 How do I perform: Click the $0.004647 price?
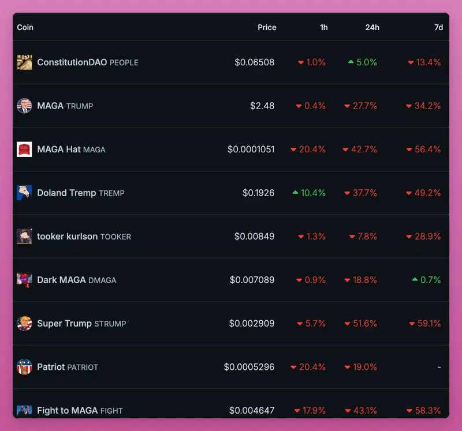click(x=252, y=410)
